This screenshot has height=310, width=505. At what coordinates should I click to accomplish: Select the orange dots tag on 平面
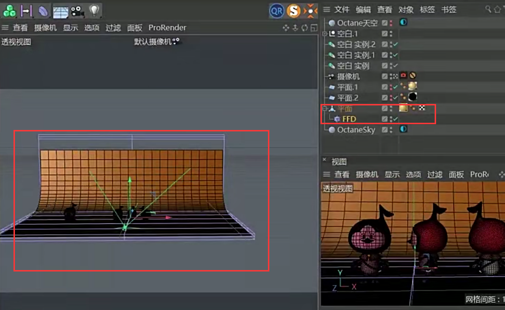coord(413,108)
